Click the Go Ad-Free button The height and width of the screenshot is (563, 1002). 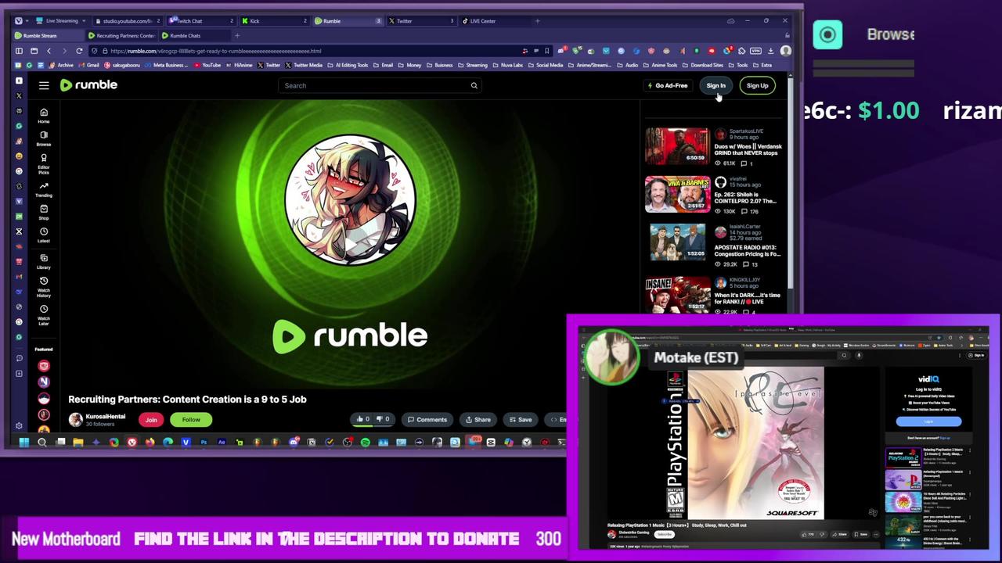pos(669,85)
